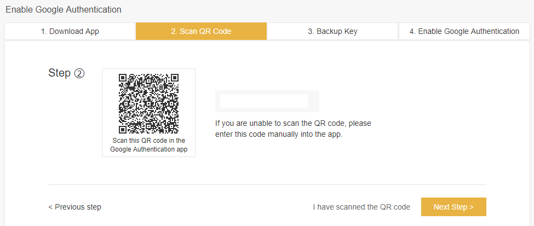This screenshot has width=534, height=226.
Task: Open the Download App tab
Action: click(70, 31)
